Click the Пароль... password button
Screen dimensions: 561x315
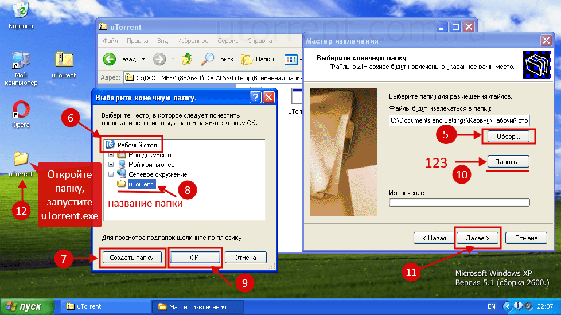point(508,161)
